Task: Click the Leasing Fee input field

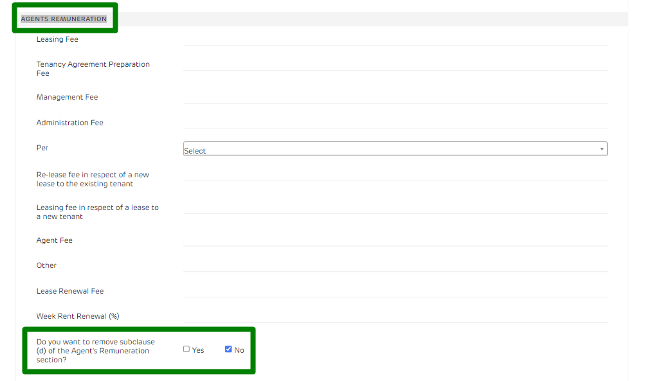Action: coord(396,39)
